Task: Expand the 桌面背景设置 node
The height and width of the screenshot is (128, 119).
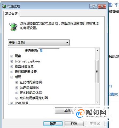Action: [12, 67]
